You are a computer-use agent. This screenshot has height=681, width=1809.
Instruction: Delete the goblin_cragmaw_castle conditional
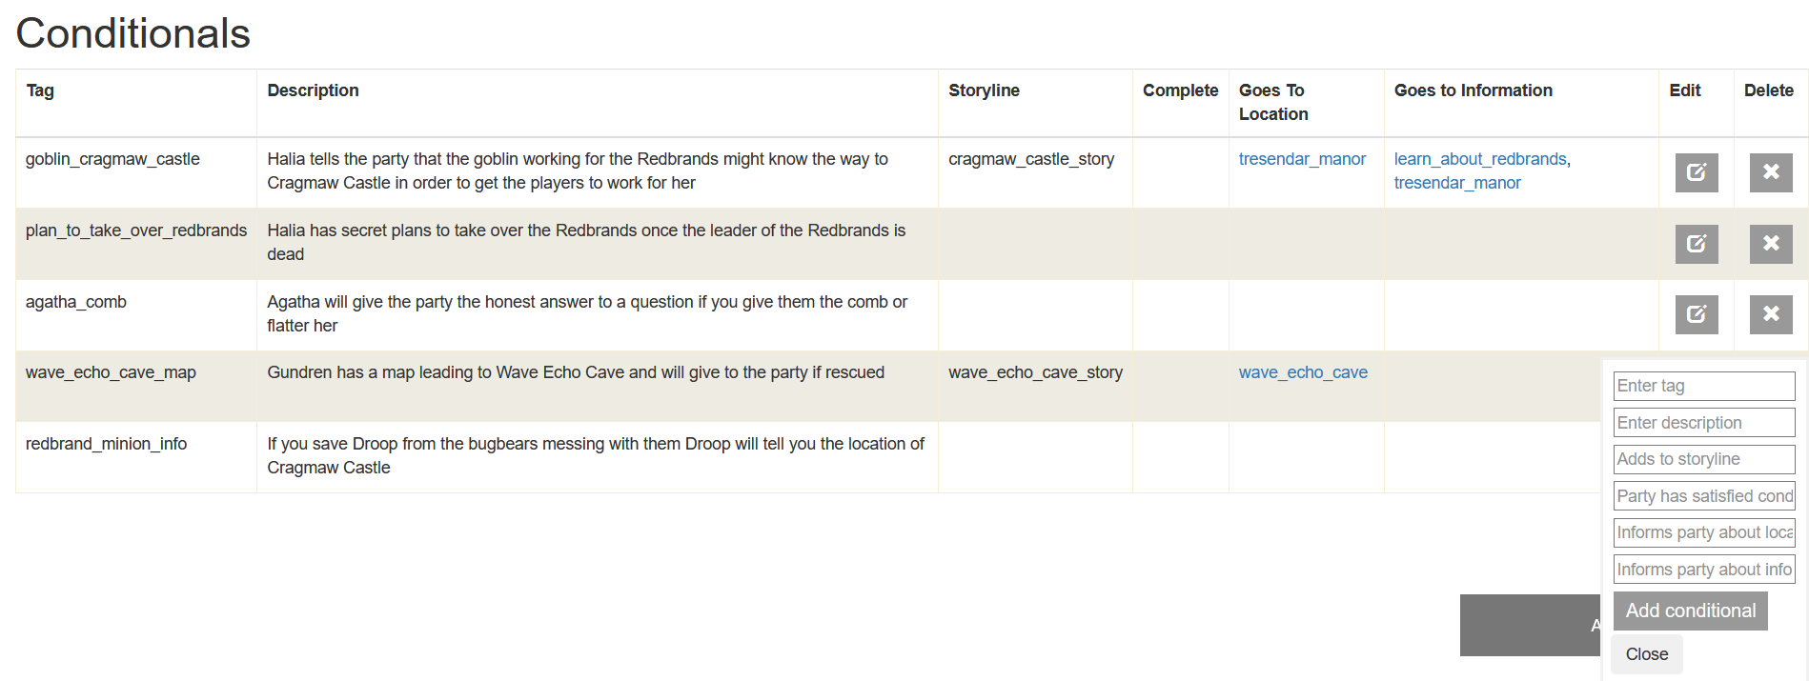click(1771, 172)
